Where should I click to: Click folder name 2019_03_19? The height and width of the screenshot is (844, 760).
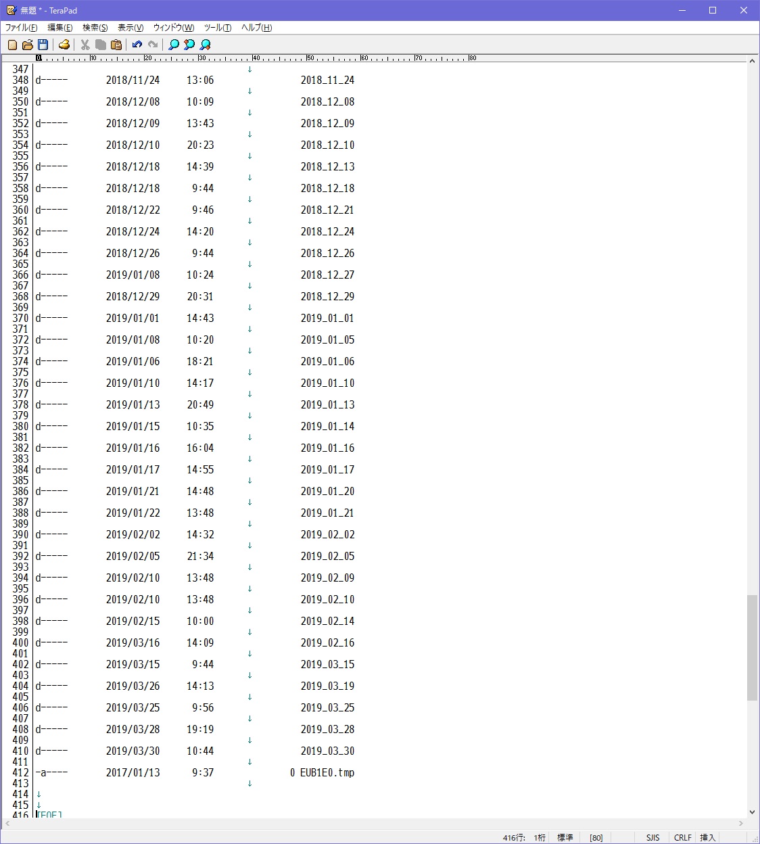pyautogui.click(x=327, y=686)
